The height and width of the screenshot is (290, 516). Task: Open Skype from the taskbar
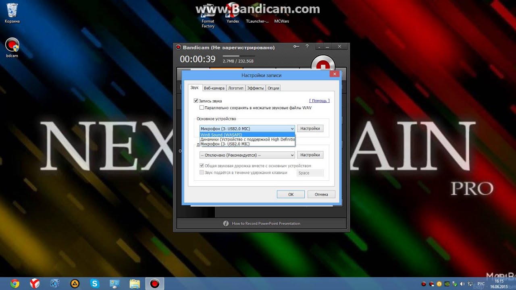pos(95,284)
